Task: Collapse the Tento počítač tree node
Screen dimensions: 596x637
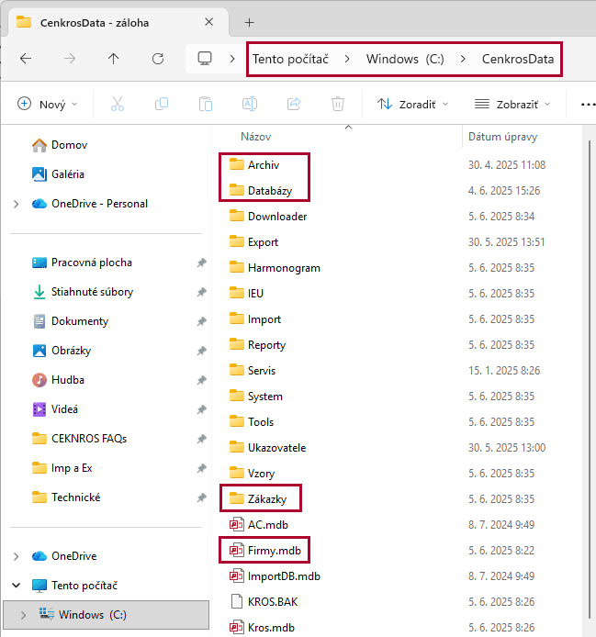Action: pos(17,586)
